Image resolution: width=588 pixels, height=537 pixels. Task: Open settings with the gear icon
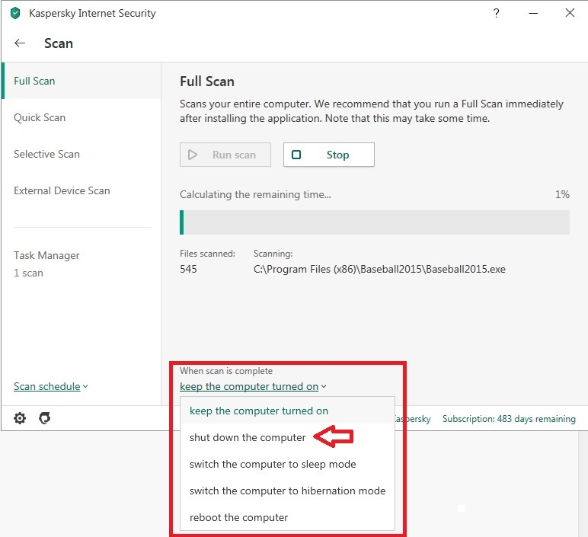tap(20, 418)
